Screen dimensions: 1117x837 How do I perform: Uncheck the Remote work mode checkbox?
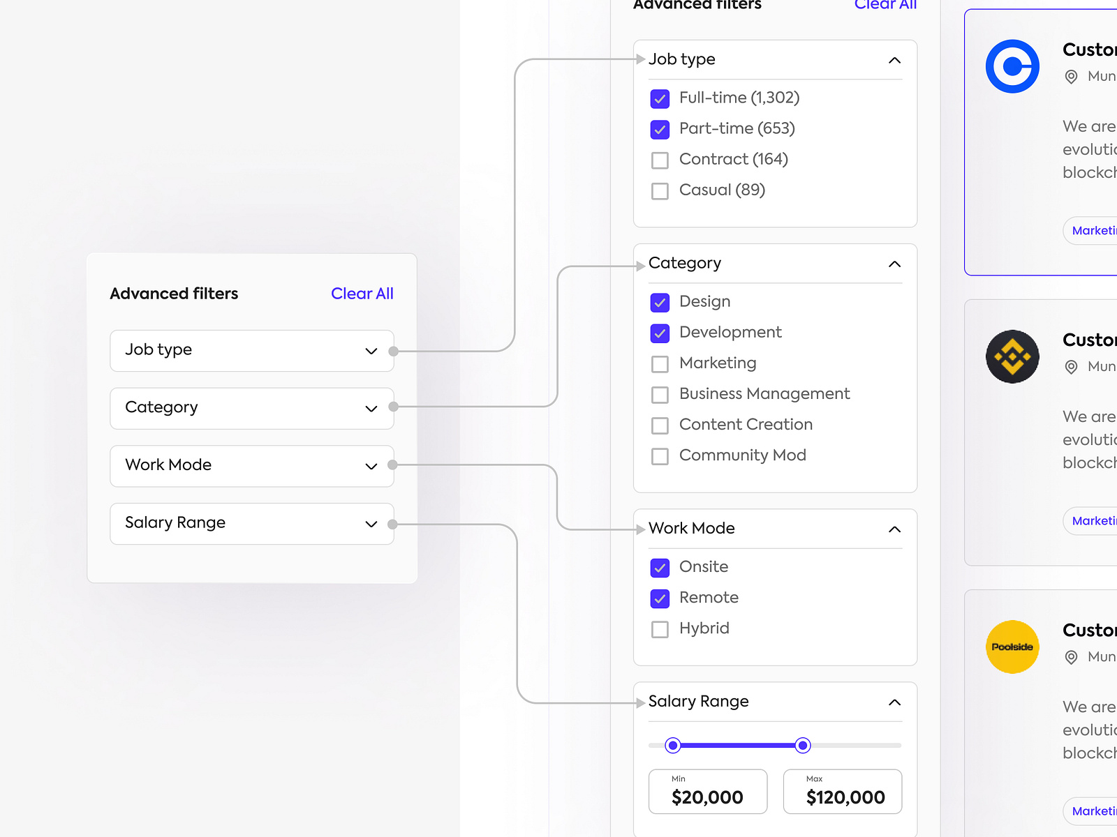pyautogui.click(x=660, y=598)
